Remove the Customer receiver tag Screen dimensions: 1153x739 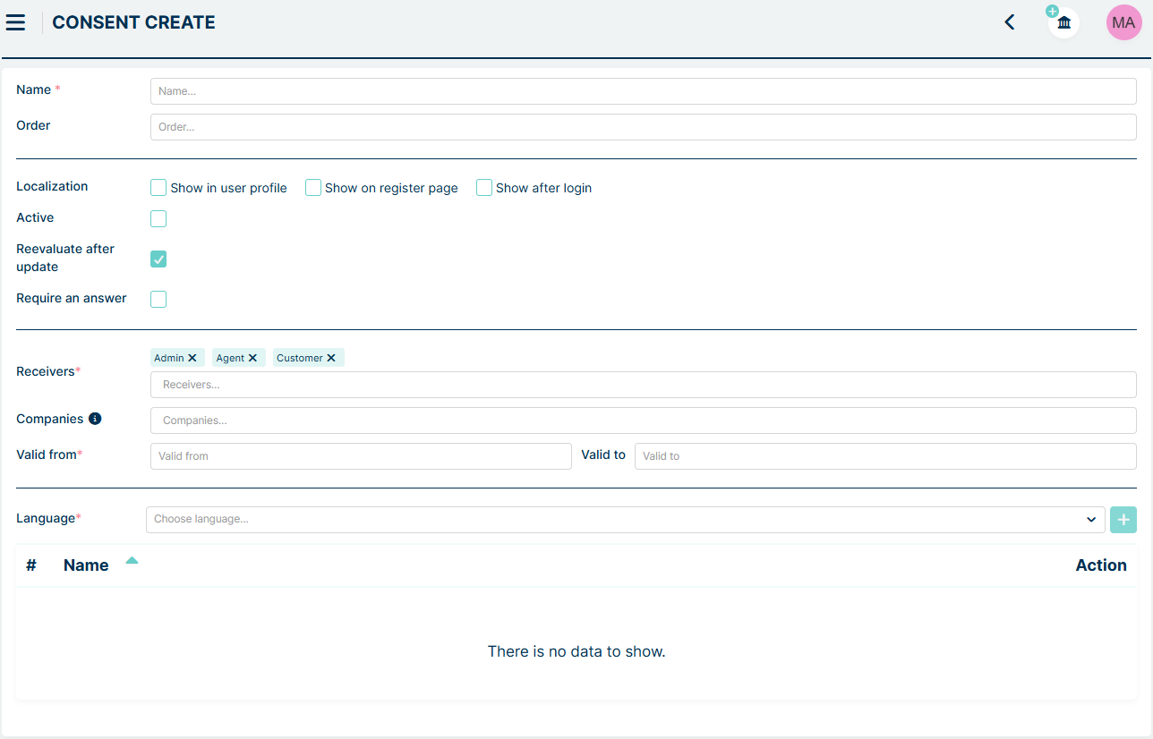tap(331, 358)
